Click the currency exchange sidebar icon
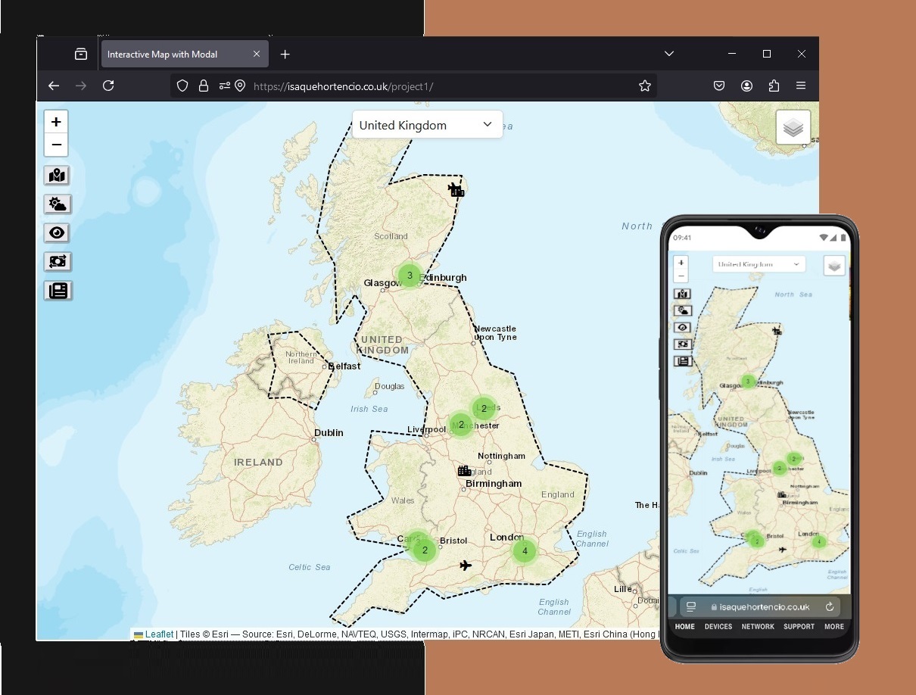 [x=56, y=261]
